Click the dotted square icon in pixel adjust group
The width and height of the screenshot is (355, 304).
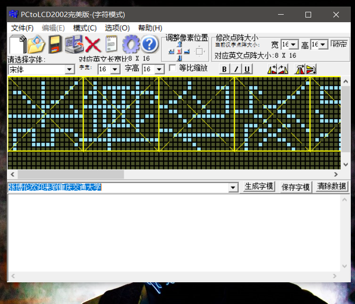[x=199, y=52]
